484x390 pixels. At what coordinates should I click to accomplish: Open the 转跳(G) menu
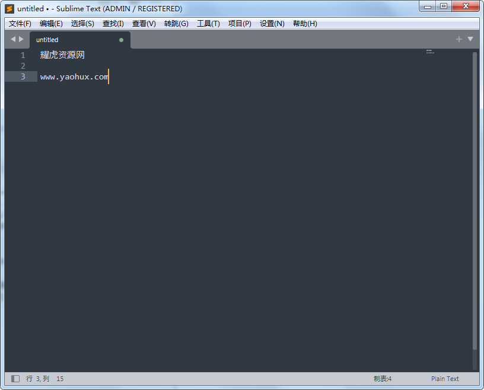[176, 24]
